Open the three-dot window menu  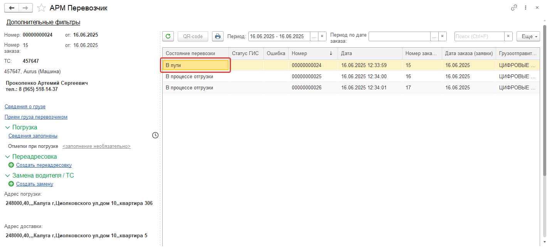click(525, 8)
